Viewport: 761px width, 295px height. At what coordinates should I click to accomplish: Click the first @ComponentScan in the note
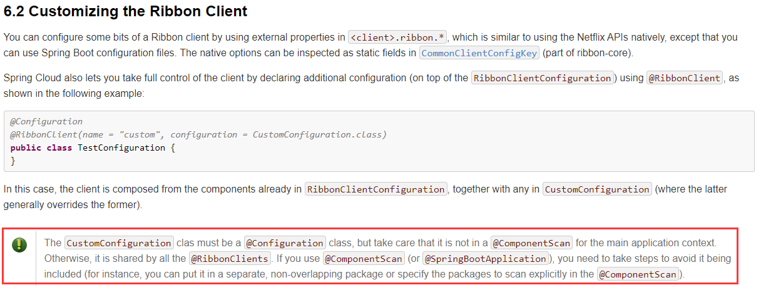tap(531, 242)
